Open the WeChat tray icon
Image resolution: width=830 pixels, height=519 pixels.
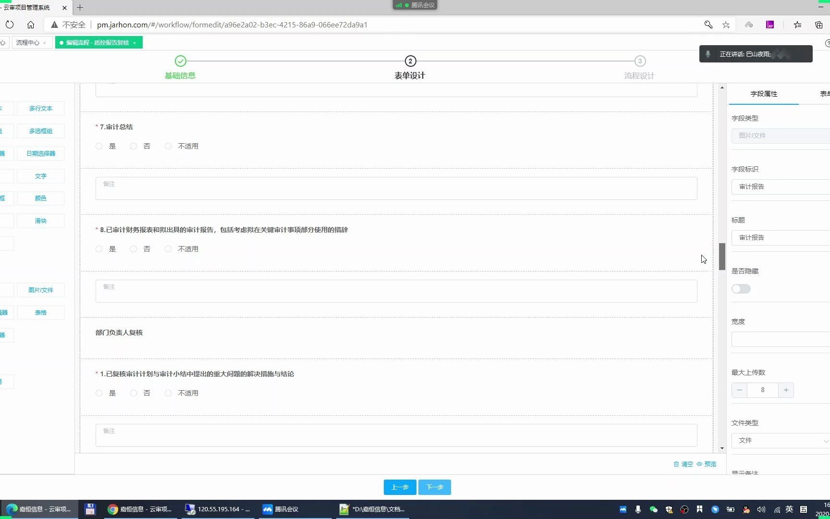[653, 509]
